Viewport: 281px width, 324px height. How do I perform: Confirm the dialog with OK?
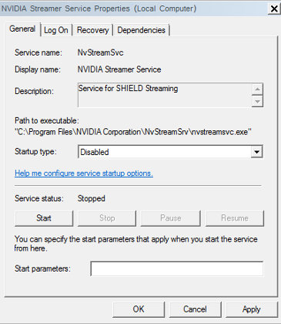click(139, 309)
